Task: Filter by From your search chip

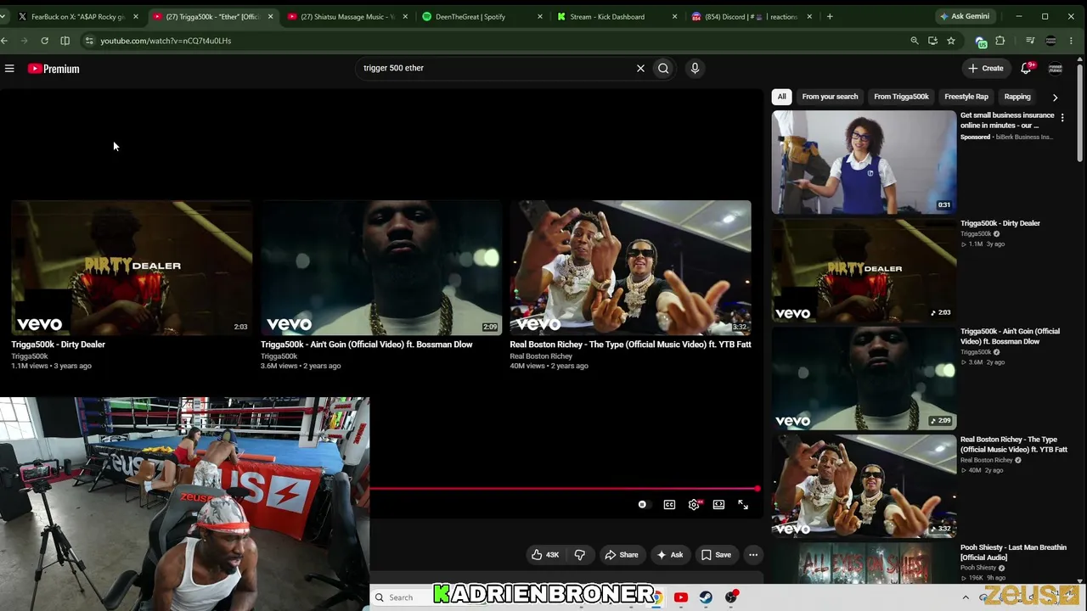Action: (x=830, y=97)
